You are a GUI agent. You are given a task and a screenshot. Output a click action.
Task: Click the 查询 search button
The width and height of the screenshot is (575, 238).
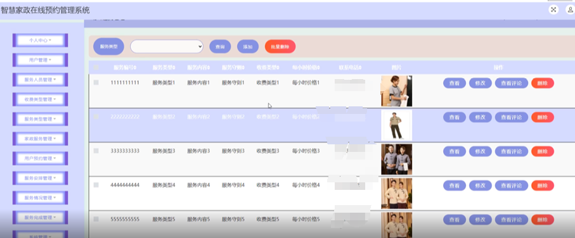[x=220, y=46]
